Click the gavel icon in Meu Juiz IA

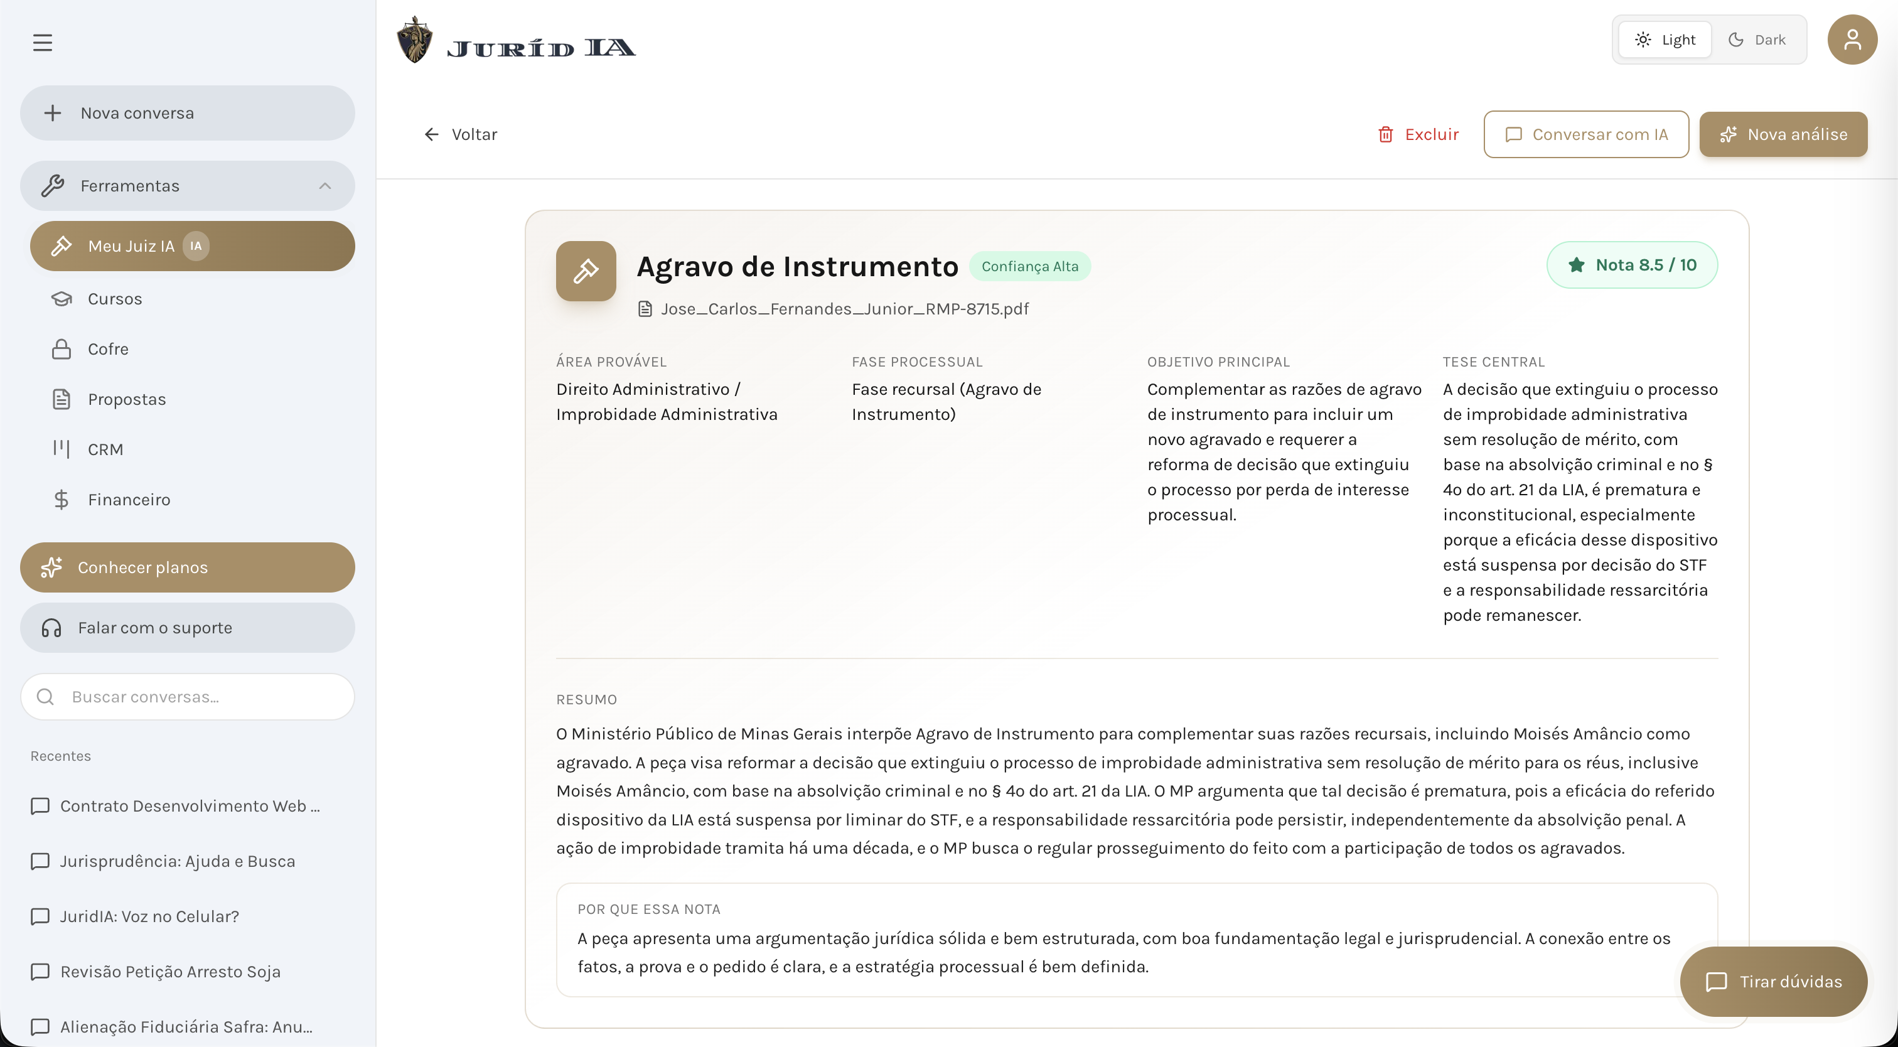click(x=61, y=246)
